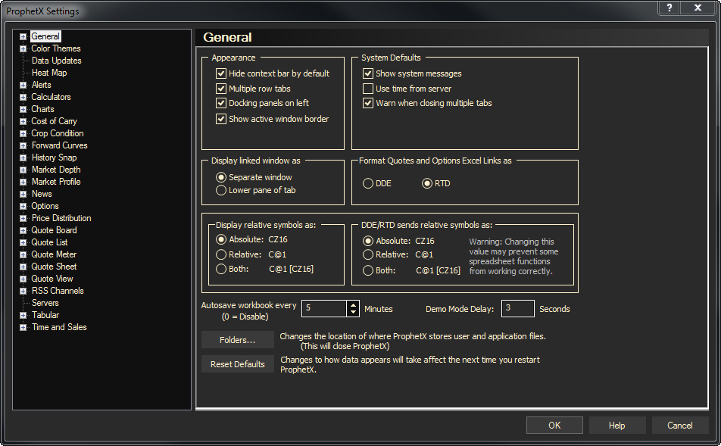
Task: Enable Use time from server checkbox
Action: (x=368, y=89)
